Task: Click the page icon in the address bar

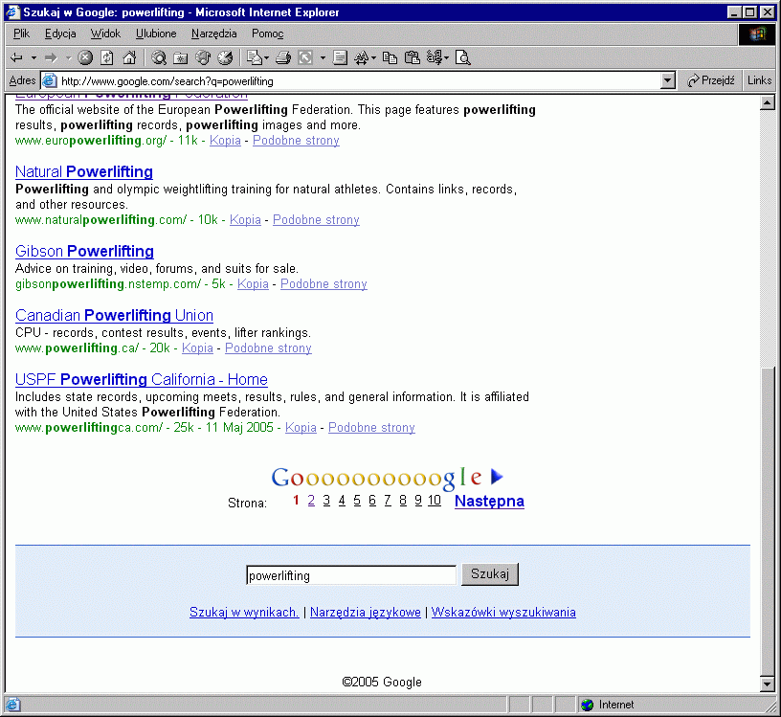Action: tap(50, 80)
